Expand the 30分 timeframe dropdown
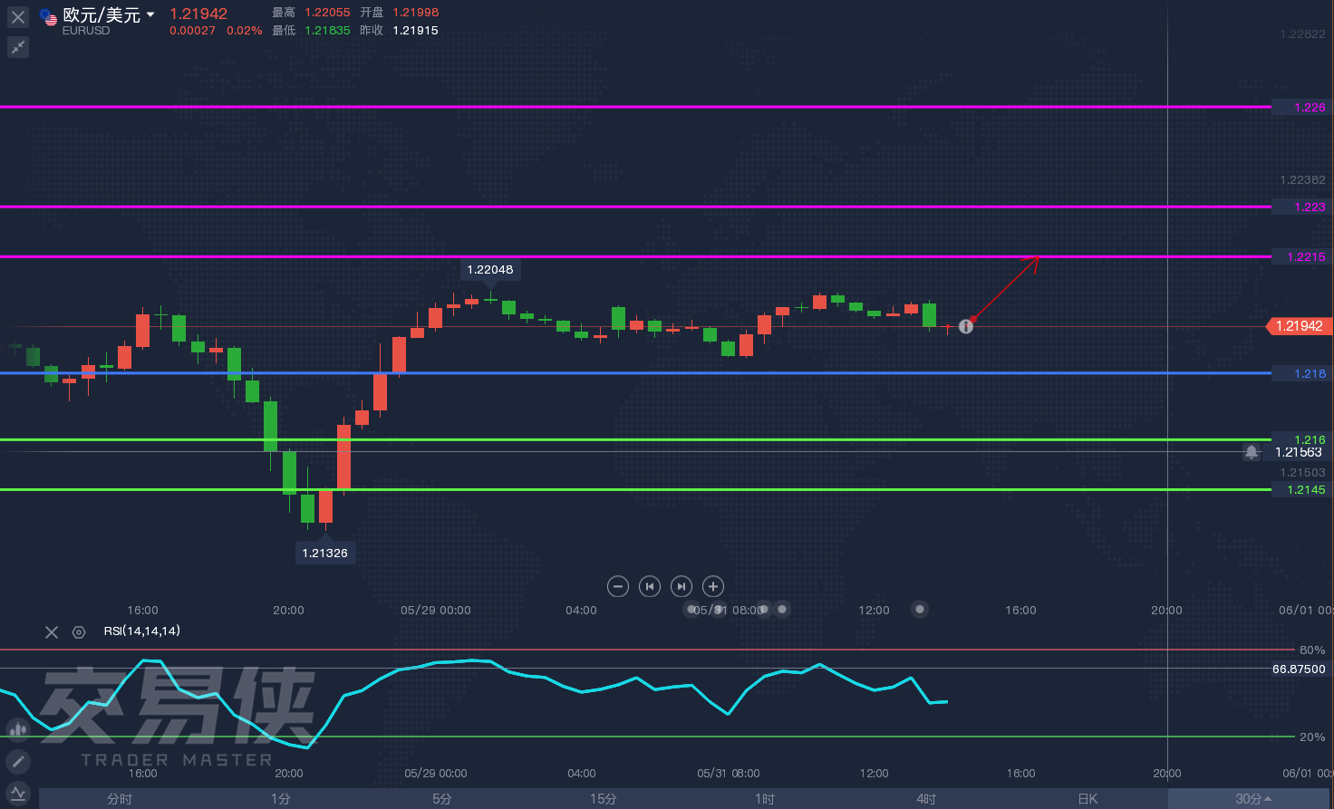 coord(1253,799)
